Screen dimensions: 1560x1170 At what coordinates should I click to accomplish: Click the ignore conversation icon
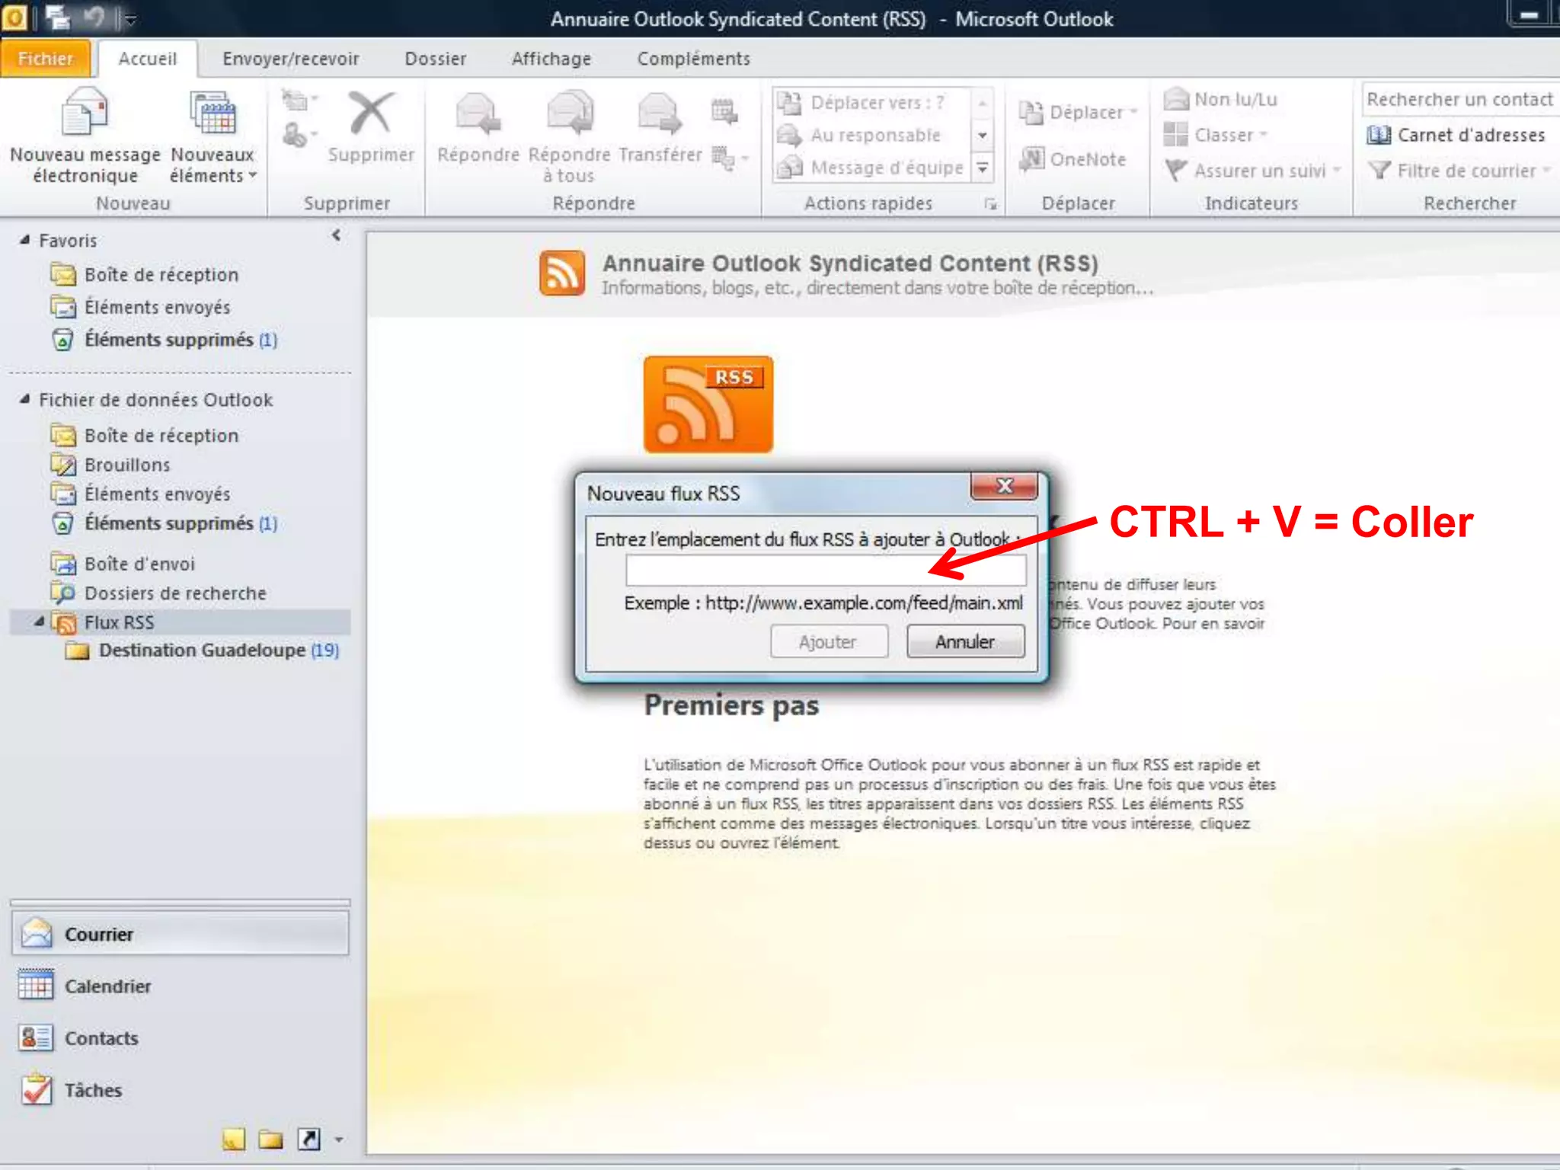click(x=295, y=101)
